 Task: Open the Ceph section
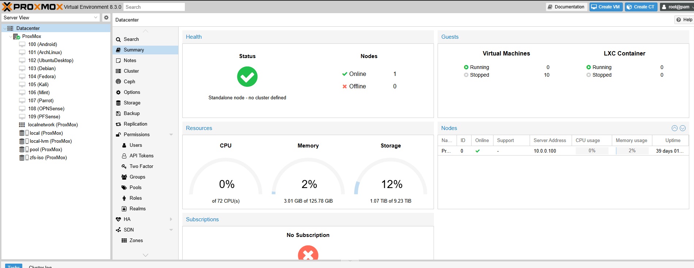(129, 81)
